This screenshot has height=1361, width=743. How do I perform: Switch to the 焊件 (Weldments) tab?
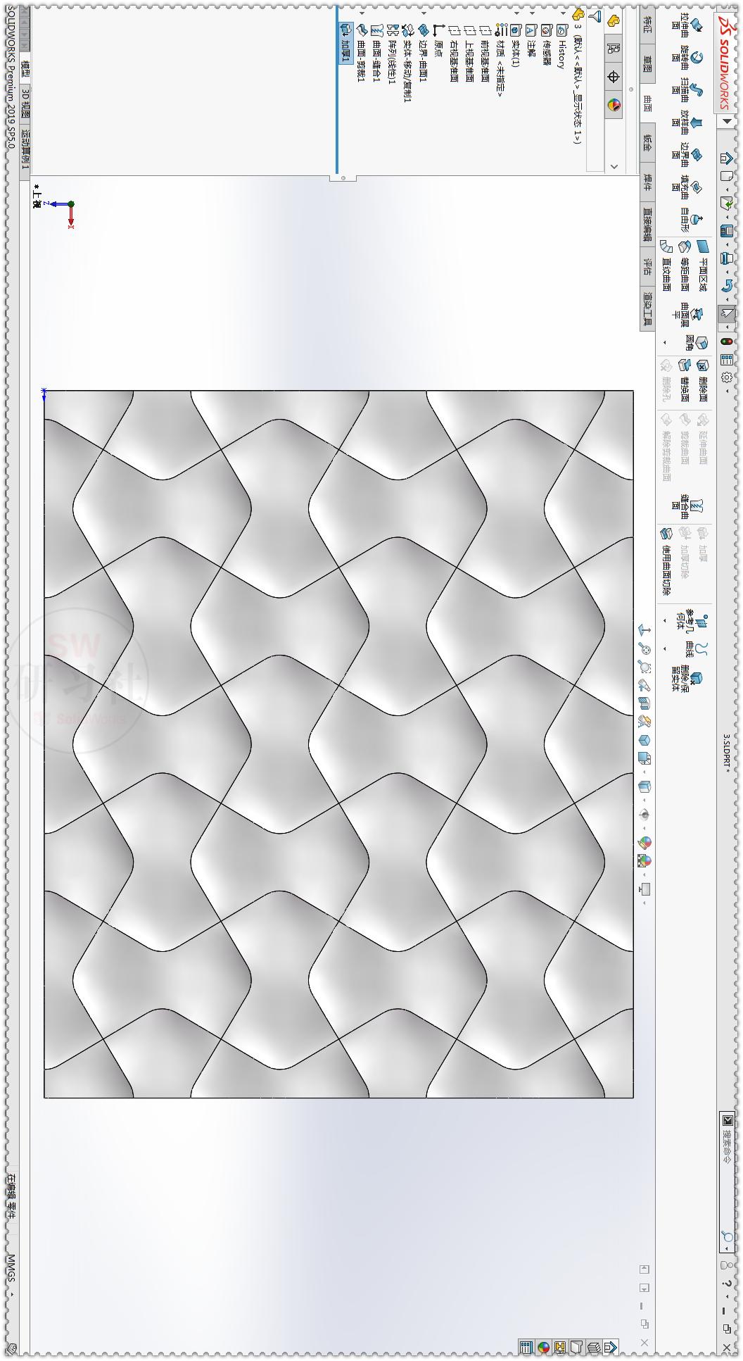[x=647, y=183]
